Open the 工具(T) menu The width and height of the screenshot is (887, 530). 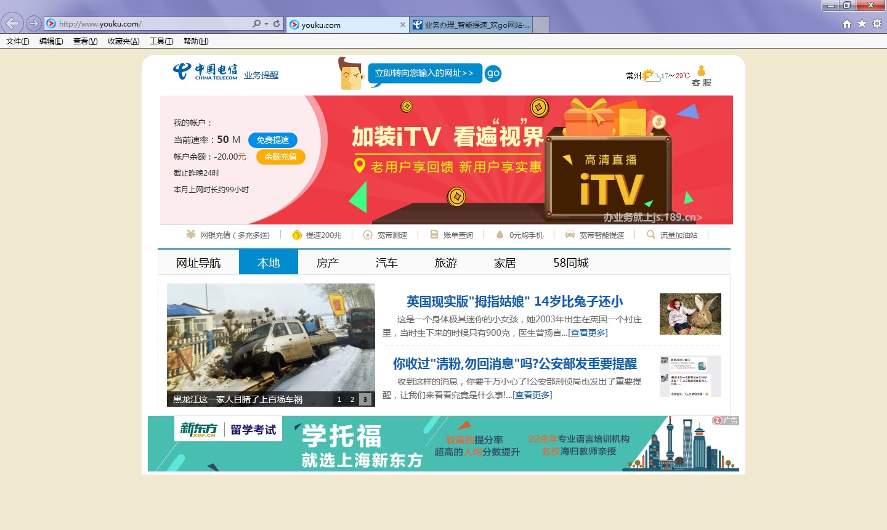161,41
